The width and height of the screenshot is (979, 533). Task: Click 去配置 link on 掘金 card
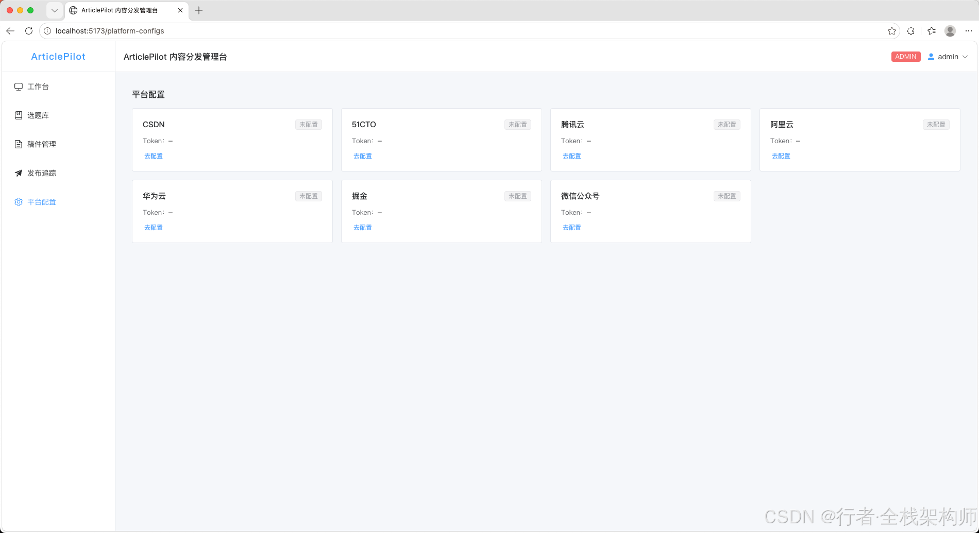(x=363, y=228)
